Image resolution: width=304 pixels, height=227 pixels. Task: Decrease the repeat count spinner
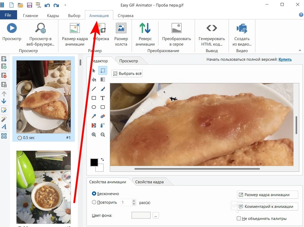click(134, 204)
